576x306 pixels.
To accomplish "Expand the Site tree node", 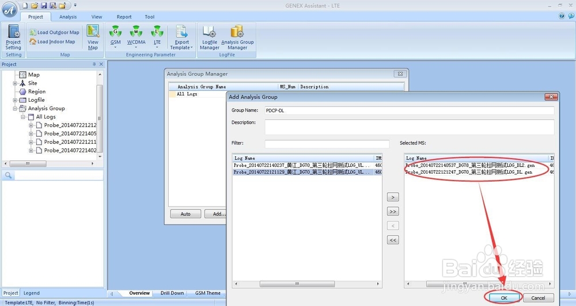I will [x=15, y=83].
